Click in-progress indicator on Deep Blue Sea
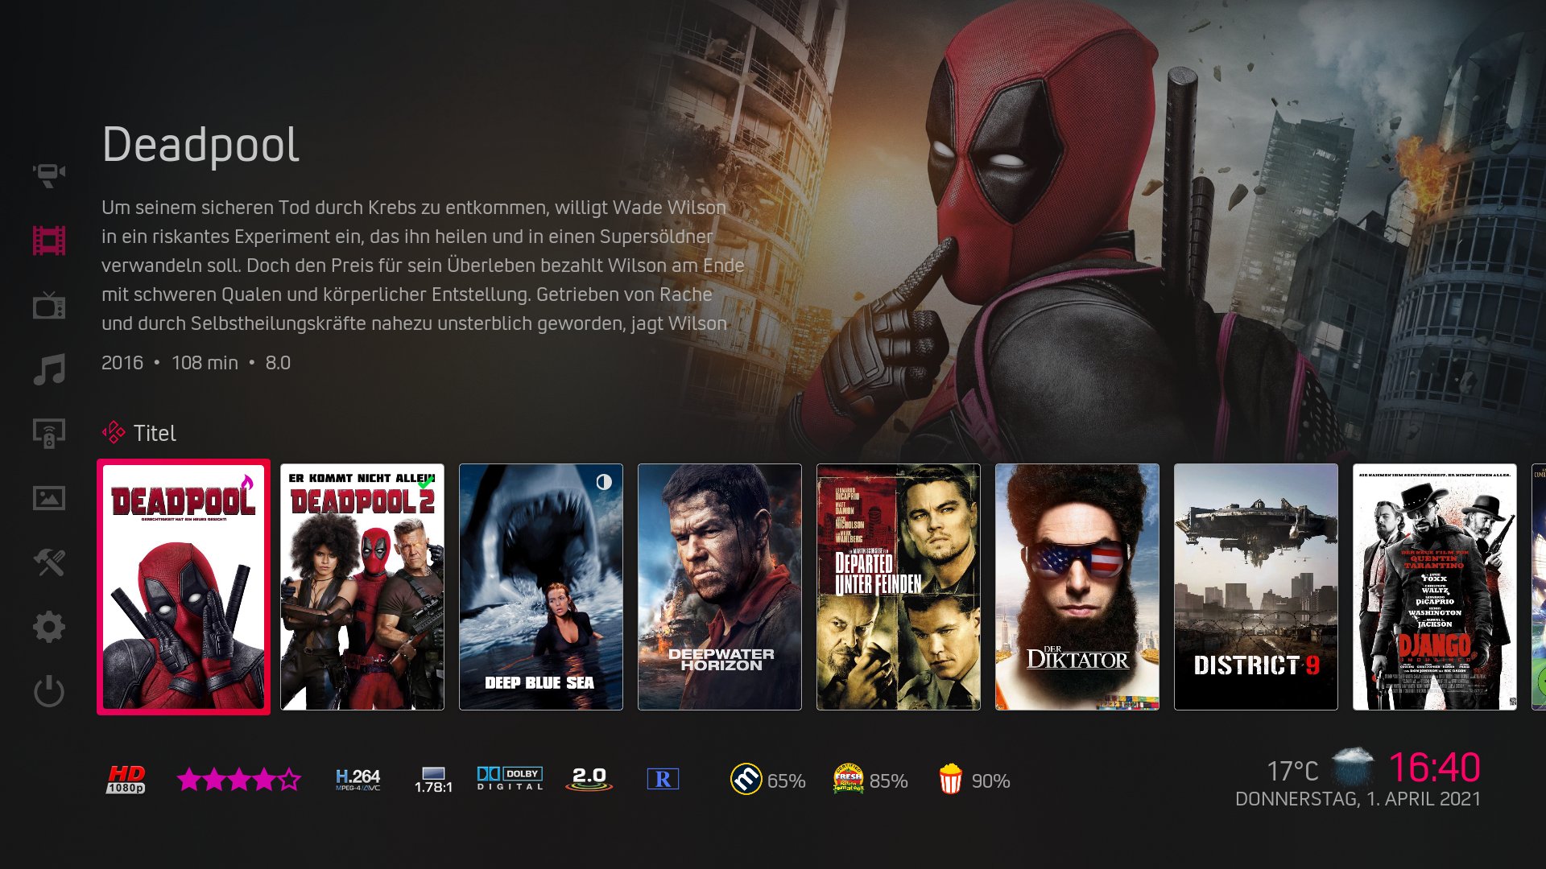The image size is (1546, 869). tap(604, 482)
